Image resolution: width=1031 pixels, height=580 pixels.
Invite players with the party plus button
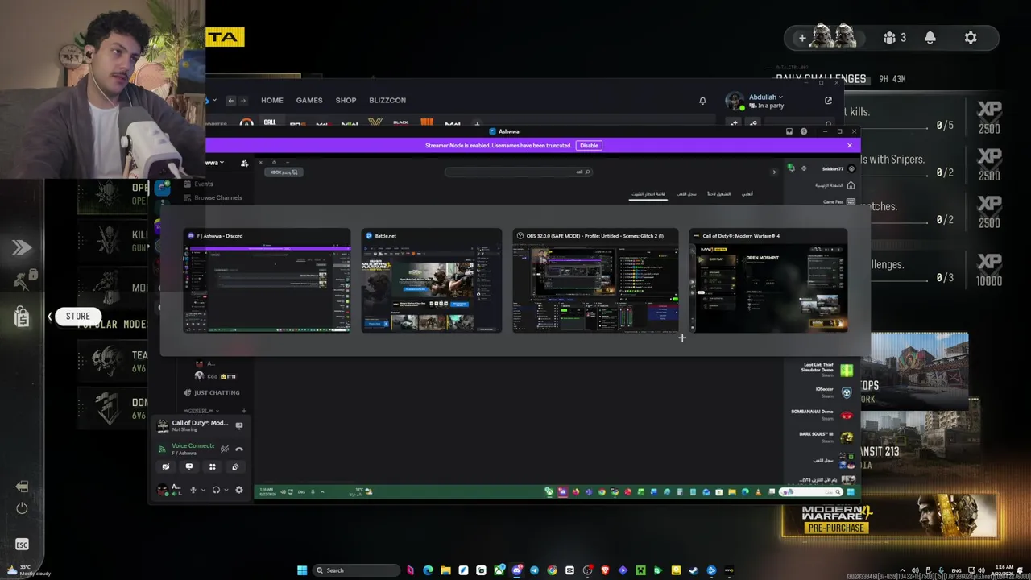[x=802, y=38]
